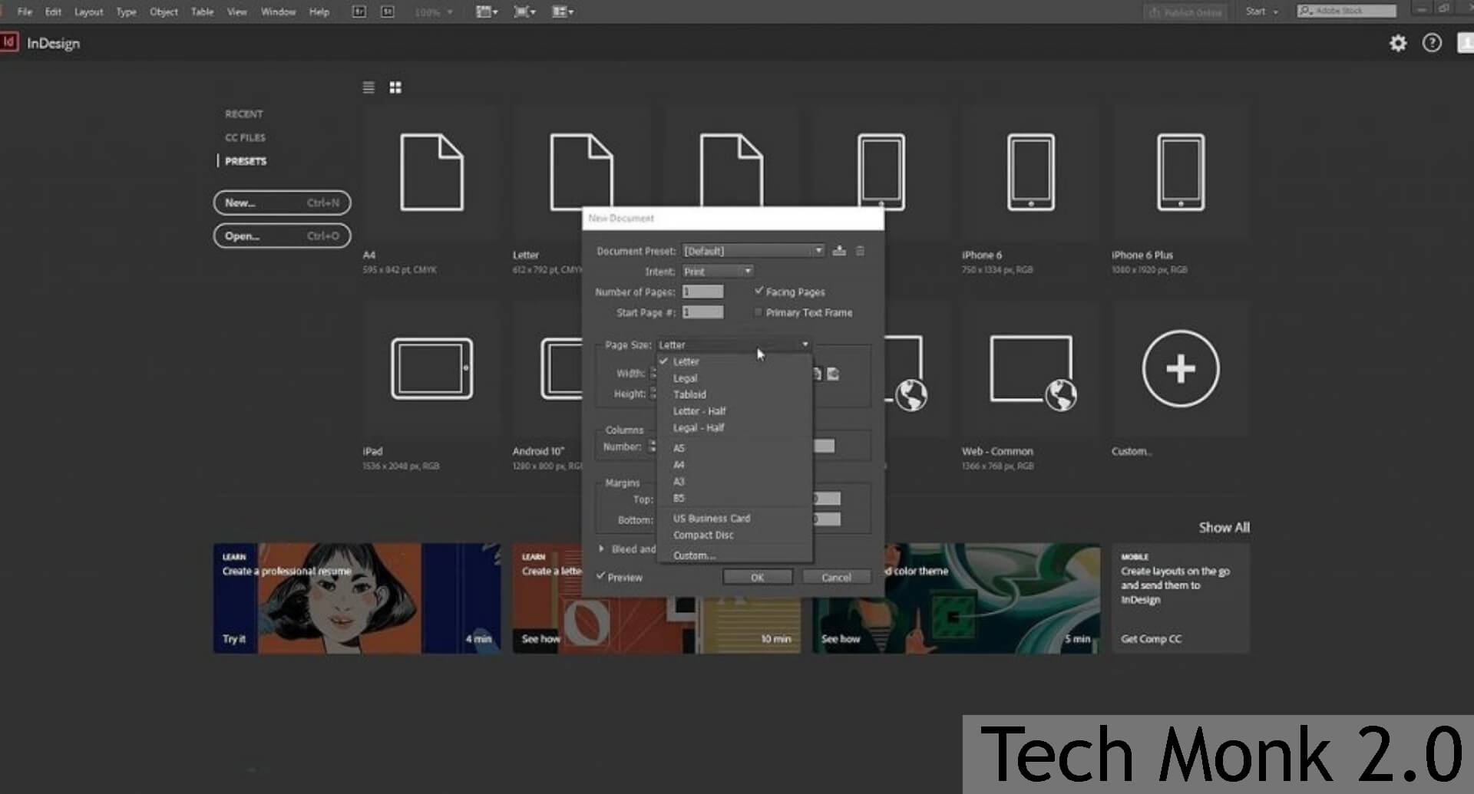Open the Edit menu
The height and width of the screenshot is (794, 1474).
coord(53,12)
